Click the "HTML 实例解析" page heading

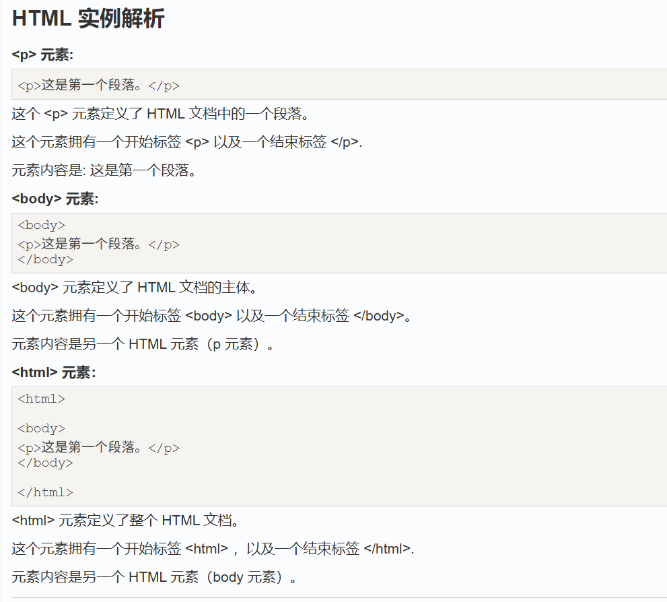88,19
